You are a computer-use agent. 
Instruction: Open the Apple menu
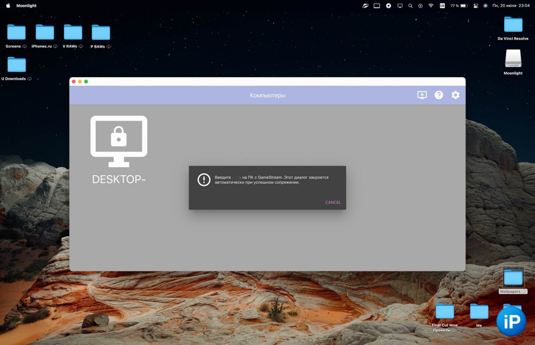[x=8, y=6]
